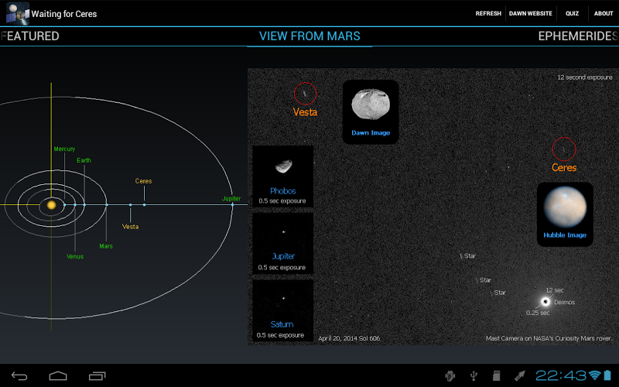Tap the Mast Camera Curiosity rover credit
The width and height of the screenshot is (619, 387).
pyautogui.click(x=549, y=338)
